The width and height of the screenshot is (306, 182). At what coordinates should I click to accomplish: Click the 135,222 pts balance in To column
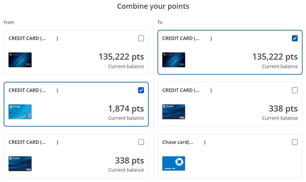point(275,57)
